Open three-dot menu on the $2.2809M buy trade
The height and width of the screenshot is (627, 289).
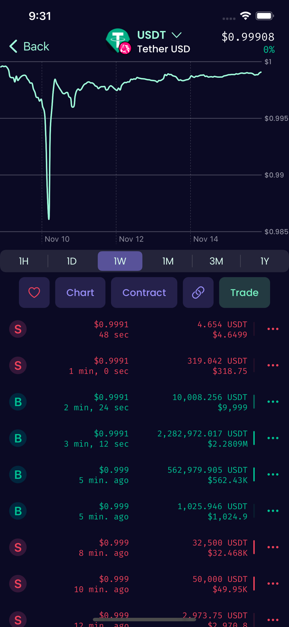point(273,438)
